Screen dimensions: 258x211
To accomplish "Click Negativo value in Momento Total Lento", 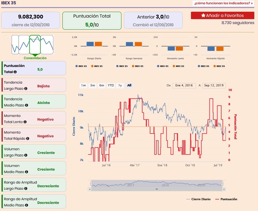I will click(45, 119).
